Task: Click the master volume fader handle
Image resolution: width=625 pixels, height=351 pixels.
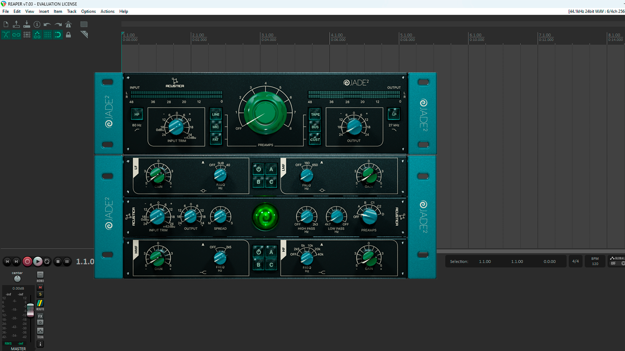Action: click(30, 309)
